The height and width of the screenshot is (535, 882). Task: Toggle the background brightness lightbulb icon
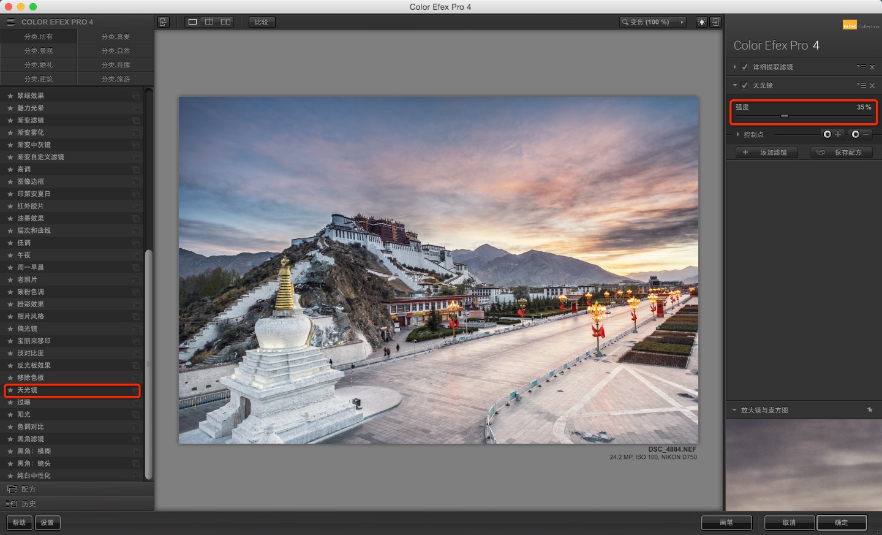tap(702, 22)
